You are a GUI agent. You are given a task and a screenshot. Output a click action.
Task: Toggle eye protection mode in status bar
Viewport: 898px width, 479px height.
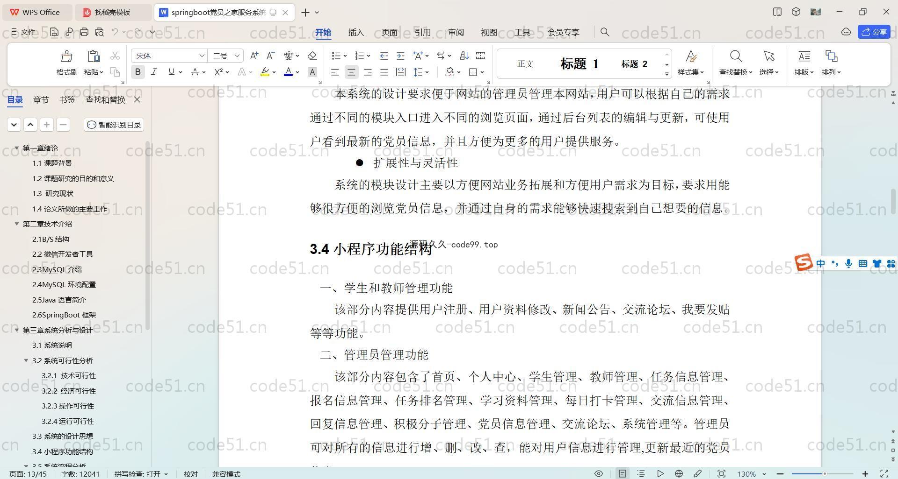point(598,473)
